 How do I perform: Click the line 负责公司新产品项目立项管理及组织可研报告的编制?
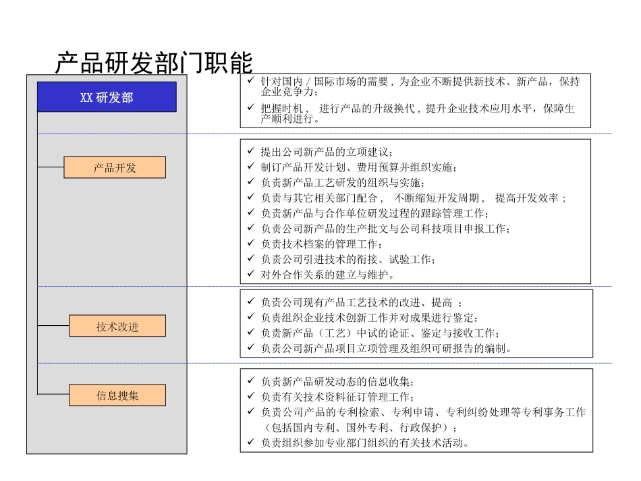point(385,348)
